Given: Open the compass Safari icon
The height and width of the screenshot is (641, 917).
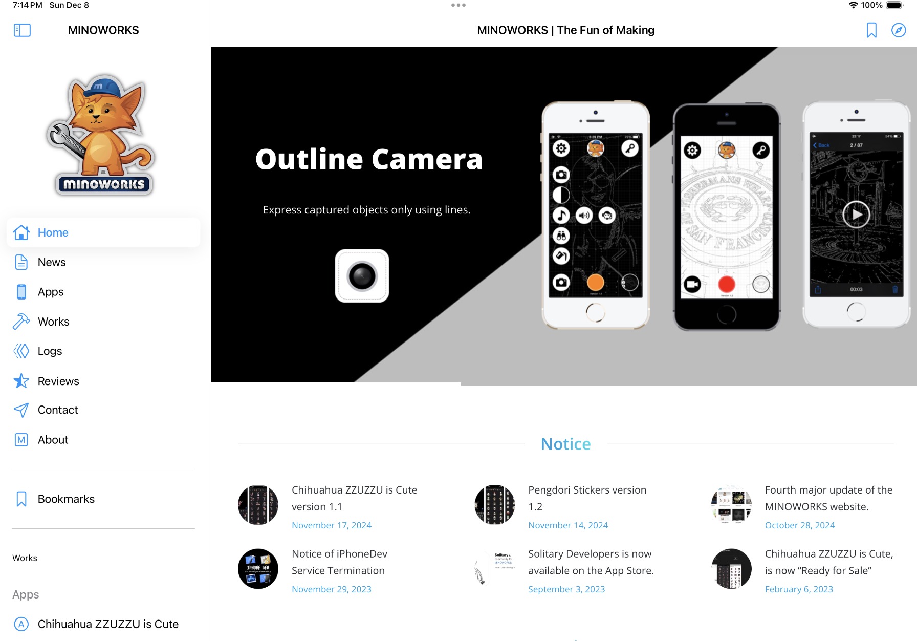Looking at the screenshot, I should tap(899, 30).
